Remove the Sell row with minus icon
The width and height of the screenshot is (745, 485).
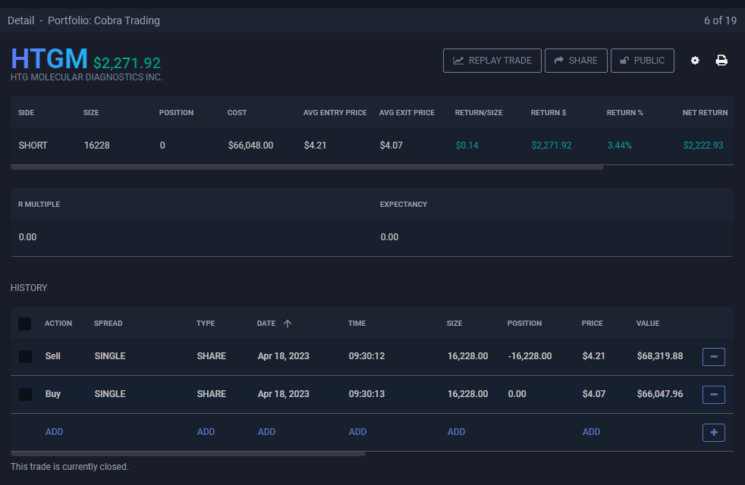point(714,356)
